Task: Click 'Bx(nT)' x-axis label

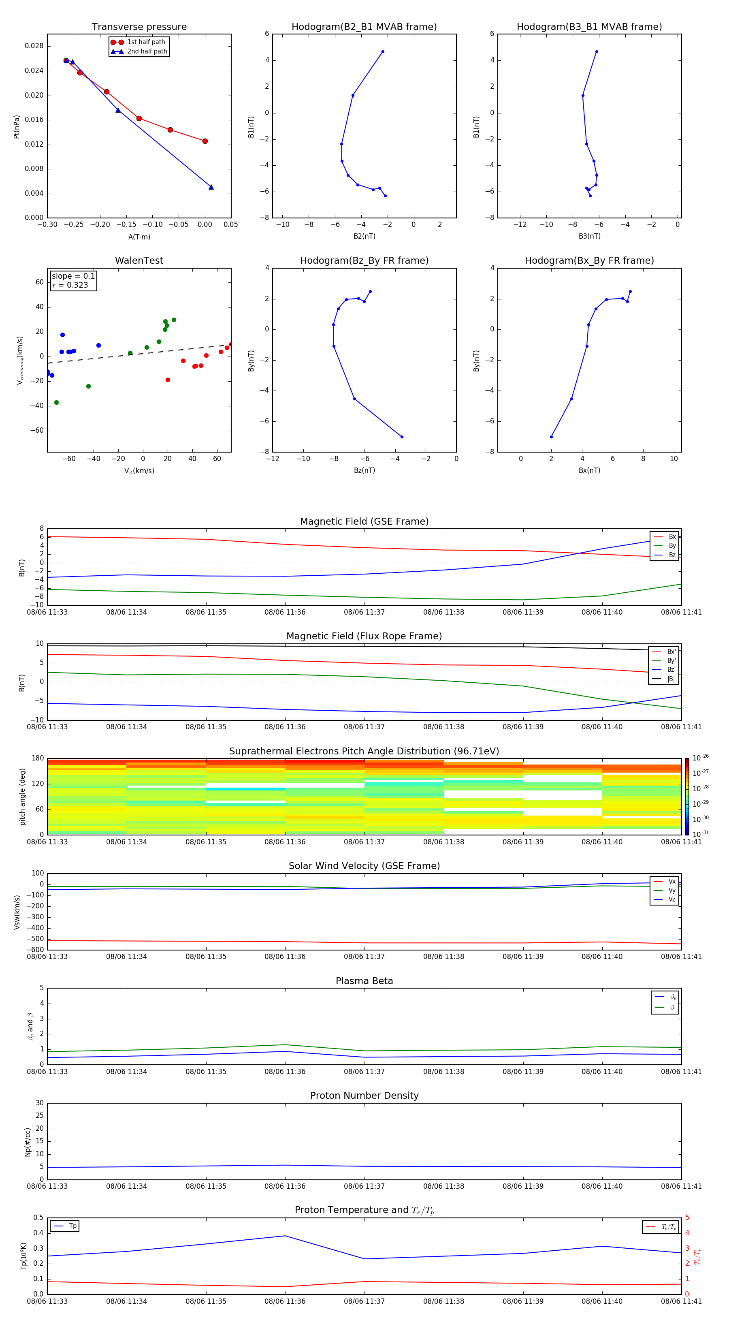Action: coord(589,470)
